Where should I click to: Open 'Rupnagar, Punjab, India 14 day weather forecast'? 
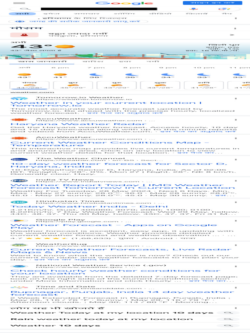point(122,293)
